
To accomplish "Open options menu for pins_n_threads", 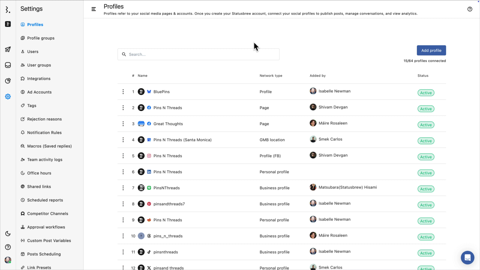I will (123, 236).
